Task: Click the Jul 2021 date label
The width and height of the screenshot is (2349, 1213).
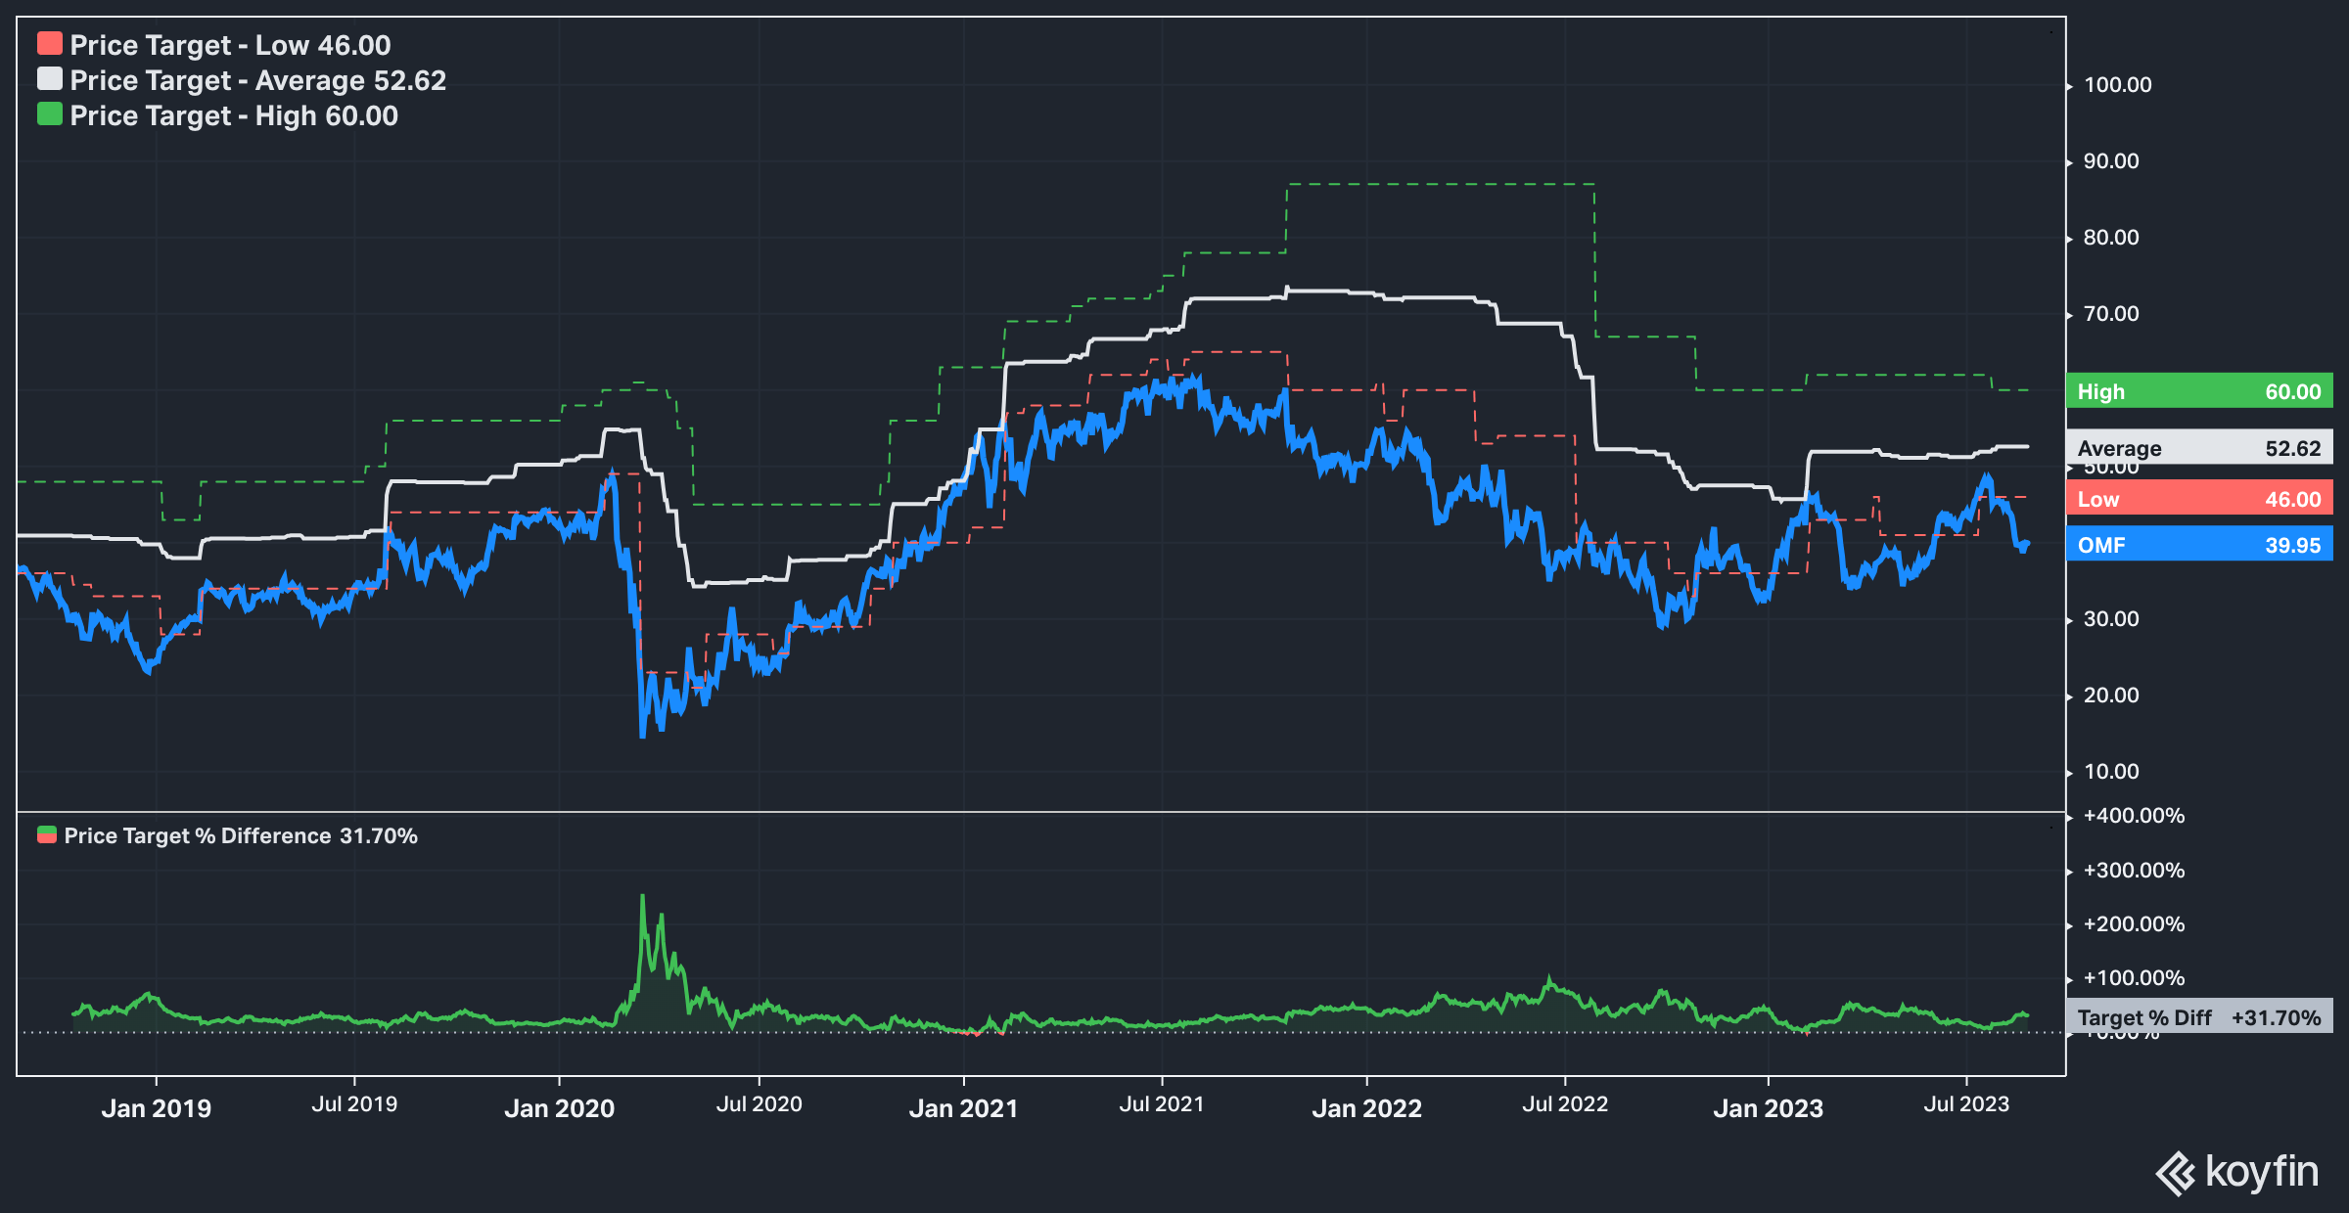Action: pos(1161,1104)
